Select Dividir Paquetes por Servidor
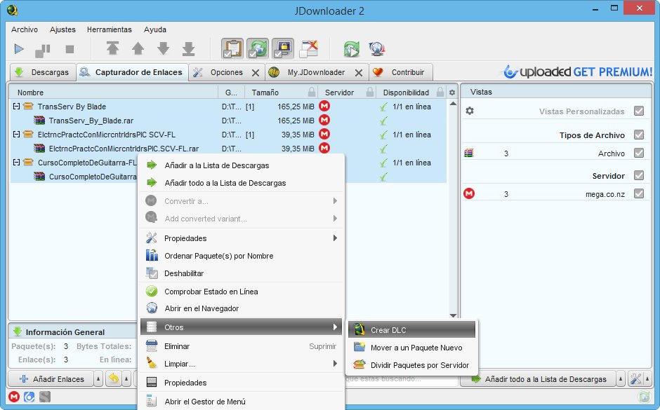This screenshot has width=660, height=410. coord(411,365)
